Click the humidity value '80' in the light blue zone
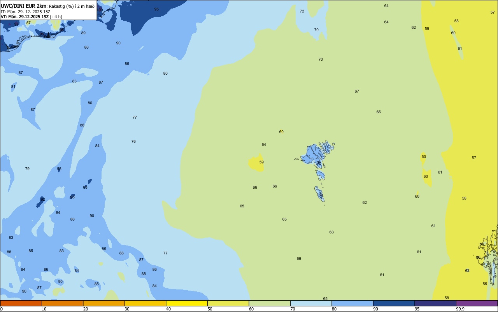 (165, 74)
